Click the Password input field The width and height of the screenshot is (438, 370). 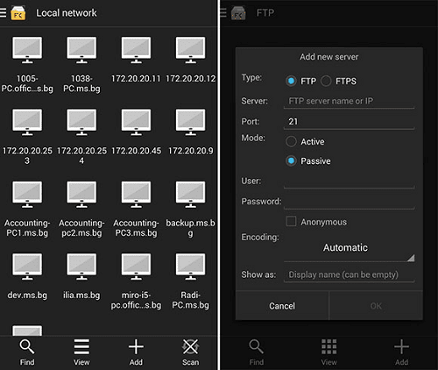click(x=350, y=202)
